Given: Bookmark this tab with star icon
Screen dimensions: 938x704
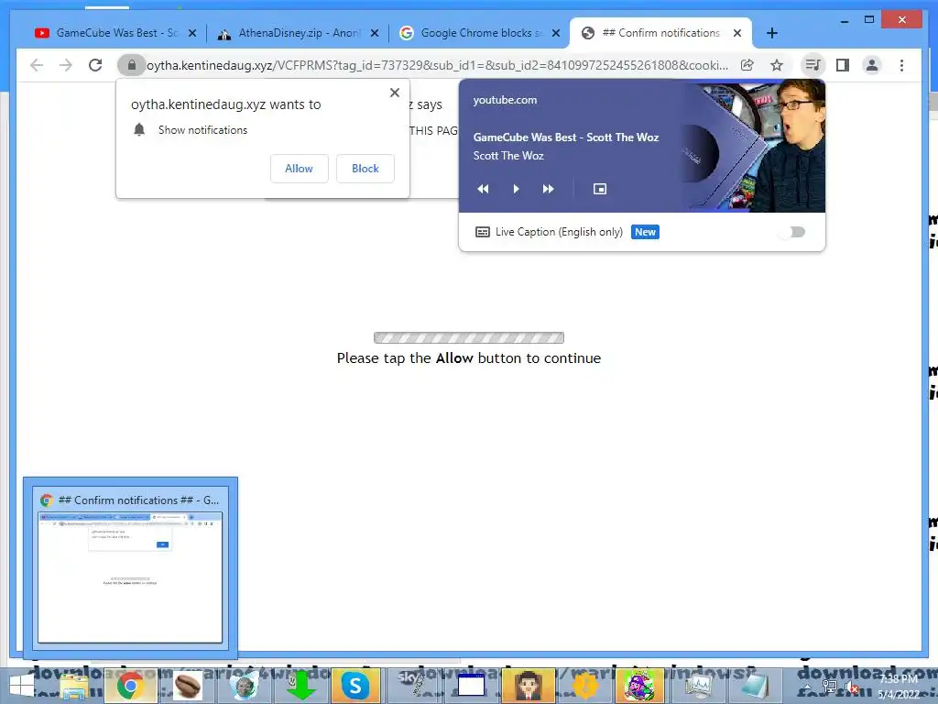Looking at the screenshot, I should [777, 65].
